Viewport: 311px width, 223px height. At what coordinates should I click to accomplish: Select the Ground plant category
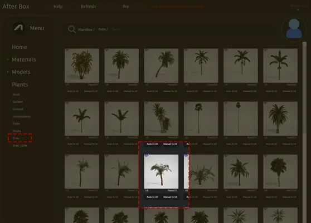point(18,109)
